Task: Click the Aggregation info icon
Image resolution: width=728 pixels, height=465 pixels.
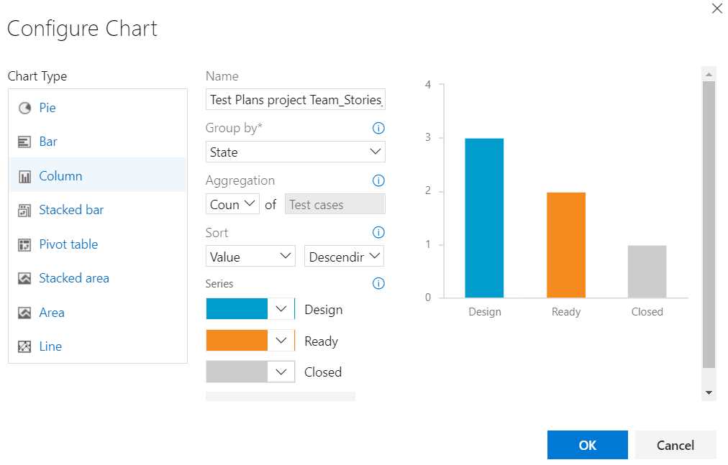Action: [378, 180]
